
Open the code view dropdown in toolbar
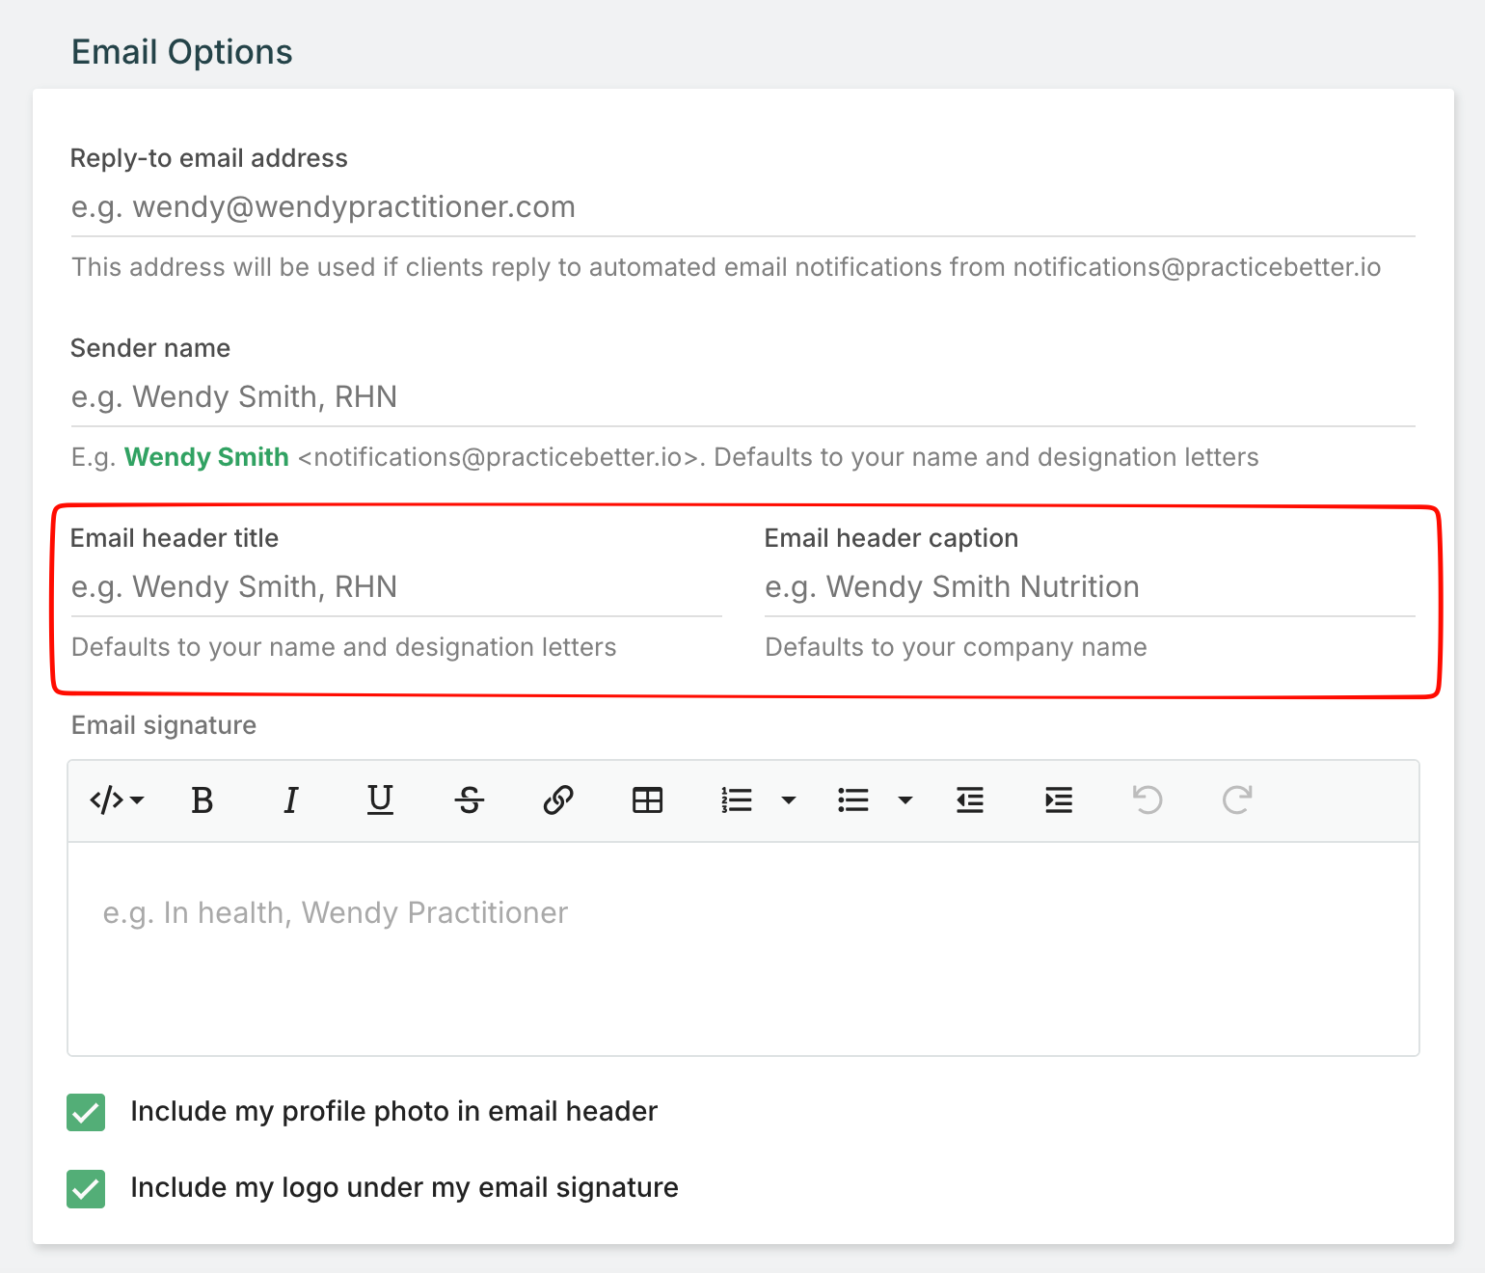pyautogui.click(x=117, y=800)
